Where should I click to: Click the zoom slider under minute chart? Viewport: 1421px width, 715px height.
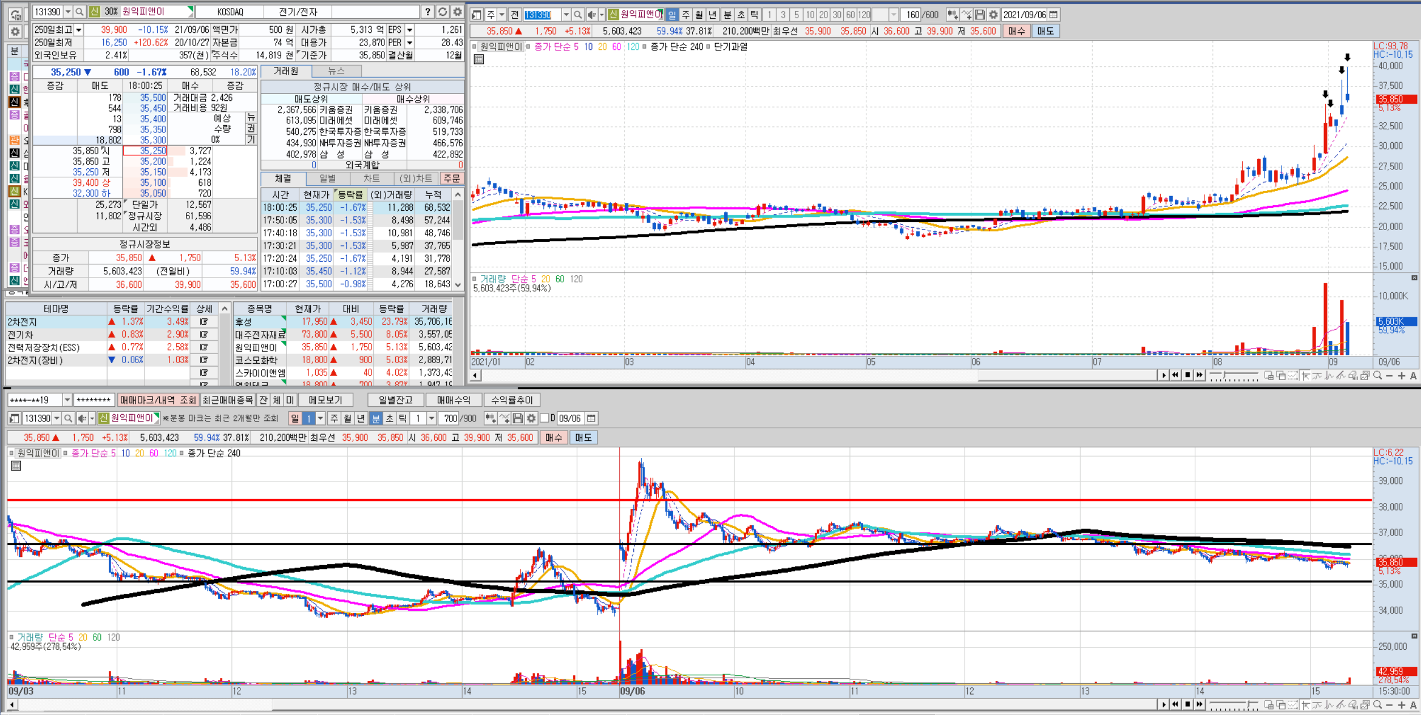1234,705
